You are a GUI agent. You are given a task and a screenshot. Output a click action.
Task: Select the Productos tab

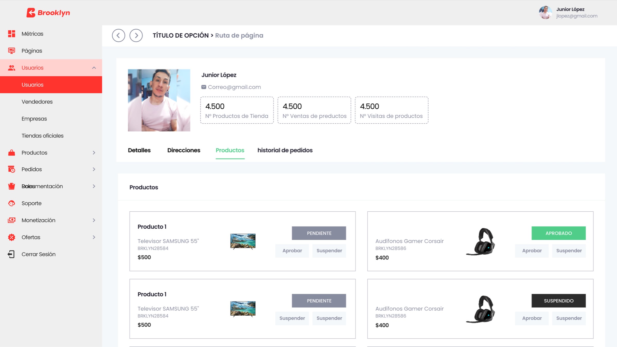(230, 150)
